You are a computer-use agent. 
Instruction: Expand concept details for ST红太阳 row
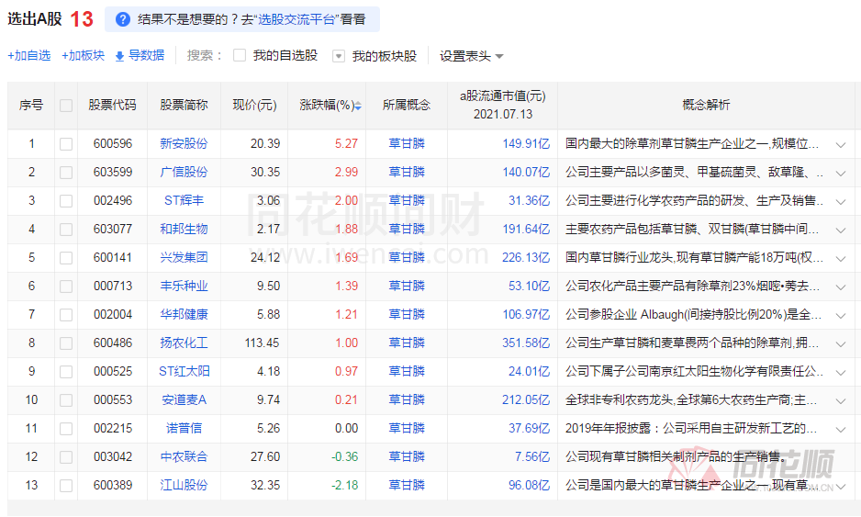(841, 373)
